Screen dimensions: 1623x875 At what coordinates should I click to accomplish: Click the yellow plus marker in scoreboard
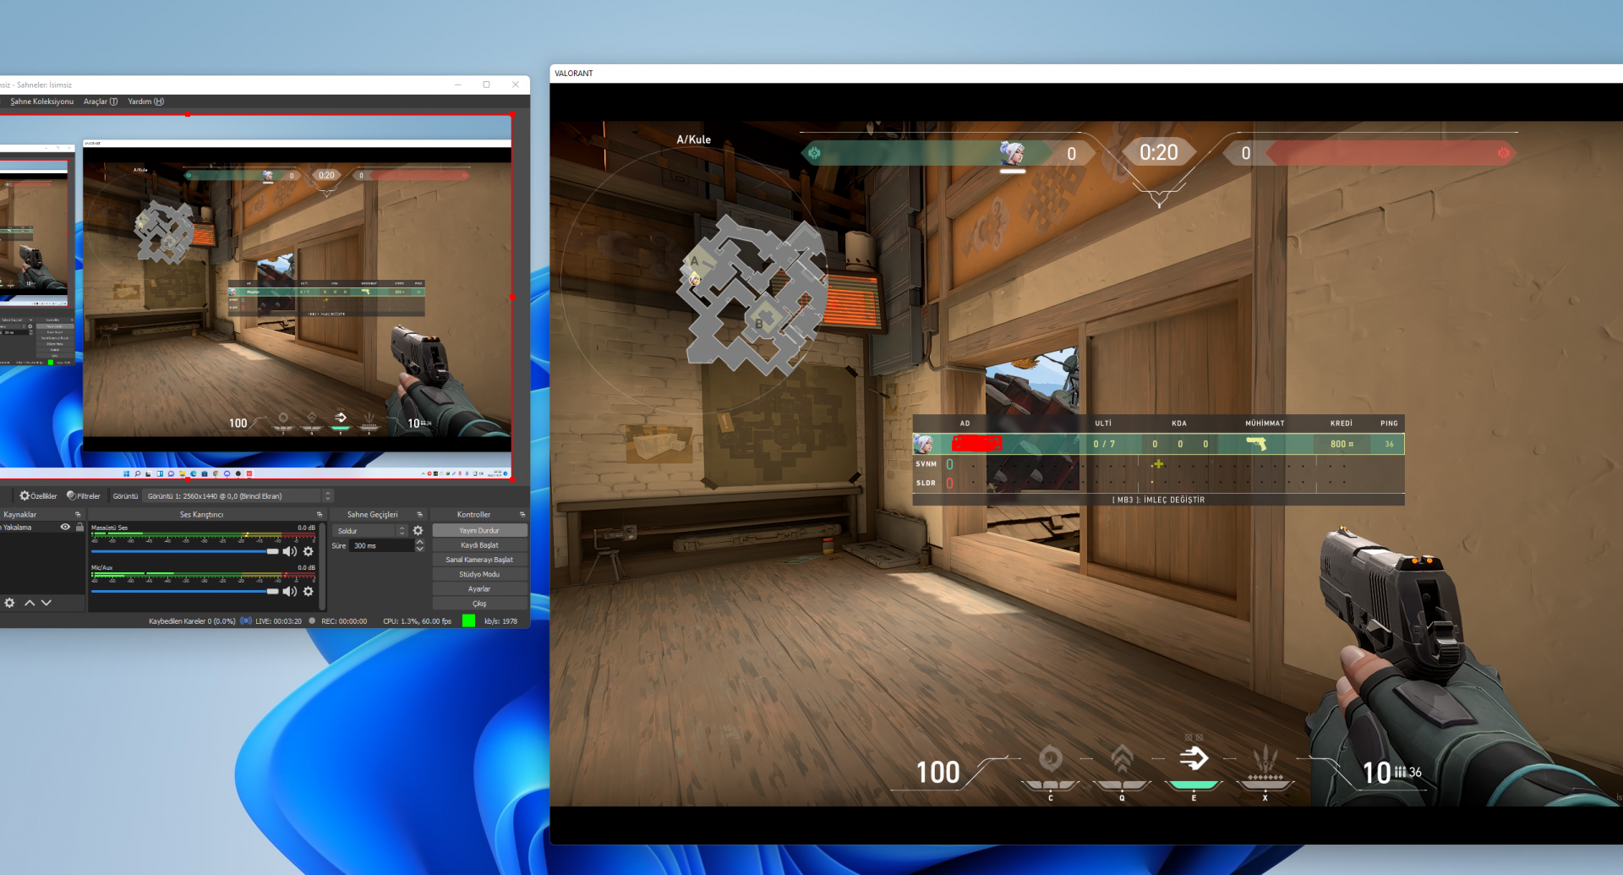[1157, 464]
